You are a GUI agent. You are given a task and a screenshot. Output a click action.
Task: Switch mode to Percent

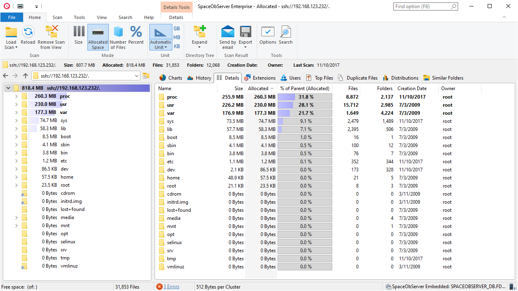point(136,35)
